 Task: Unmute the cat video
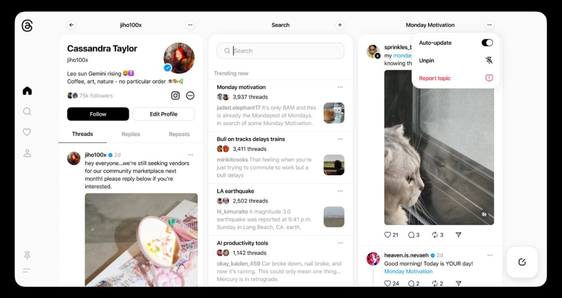[484, 215]
